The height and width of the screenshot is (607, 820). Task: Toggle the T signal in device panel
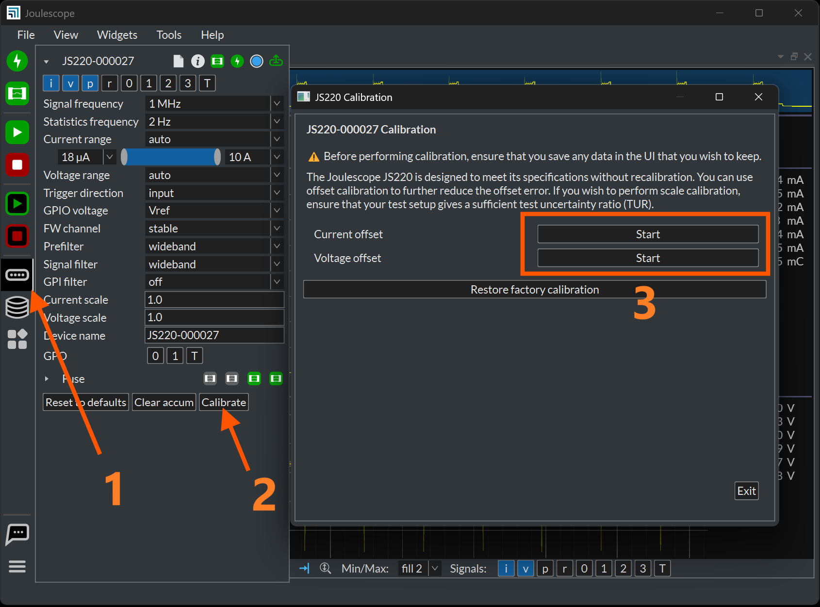[x=207, y=83]
